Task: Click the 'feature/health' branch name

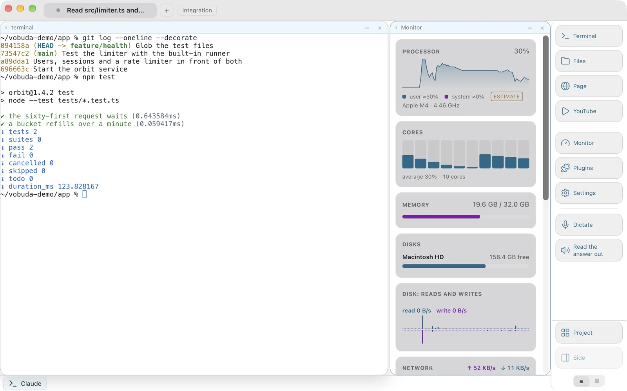Action: [99, 46]
